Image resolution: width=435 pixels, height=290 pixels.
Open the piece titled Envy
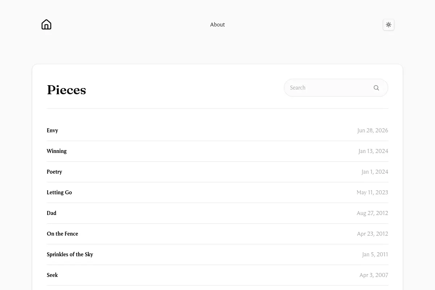point(53,130)
